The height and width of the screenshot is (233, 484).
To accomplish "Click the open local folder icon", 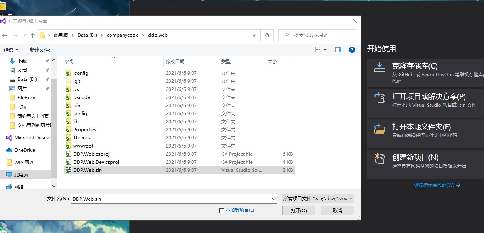I will [380, 128].
